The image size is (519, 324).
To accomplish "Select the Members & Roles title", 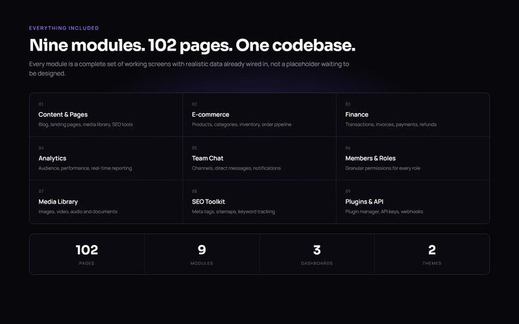I will click(370, 158).
